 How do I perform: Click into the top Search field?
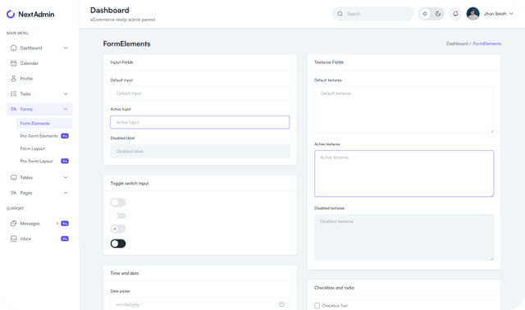(x=373, y=14)
